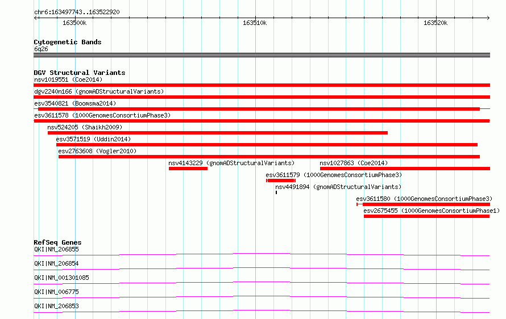This screenshot has height=319, width=506.
Task: Click the 163510k ruler tick label
Action: point(255,23)
